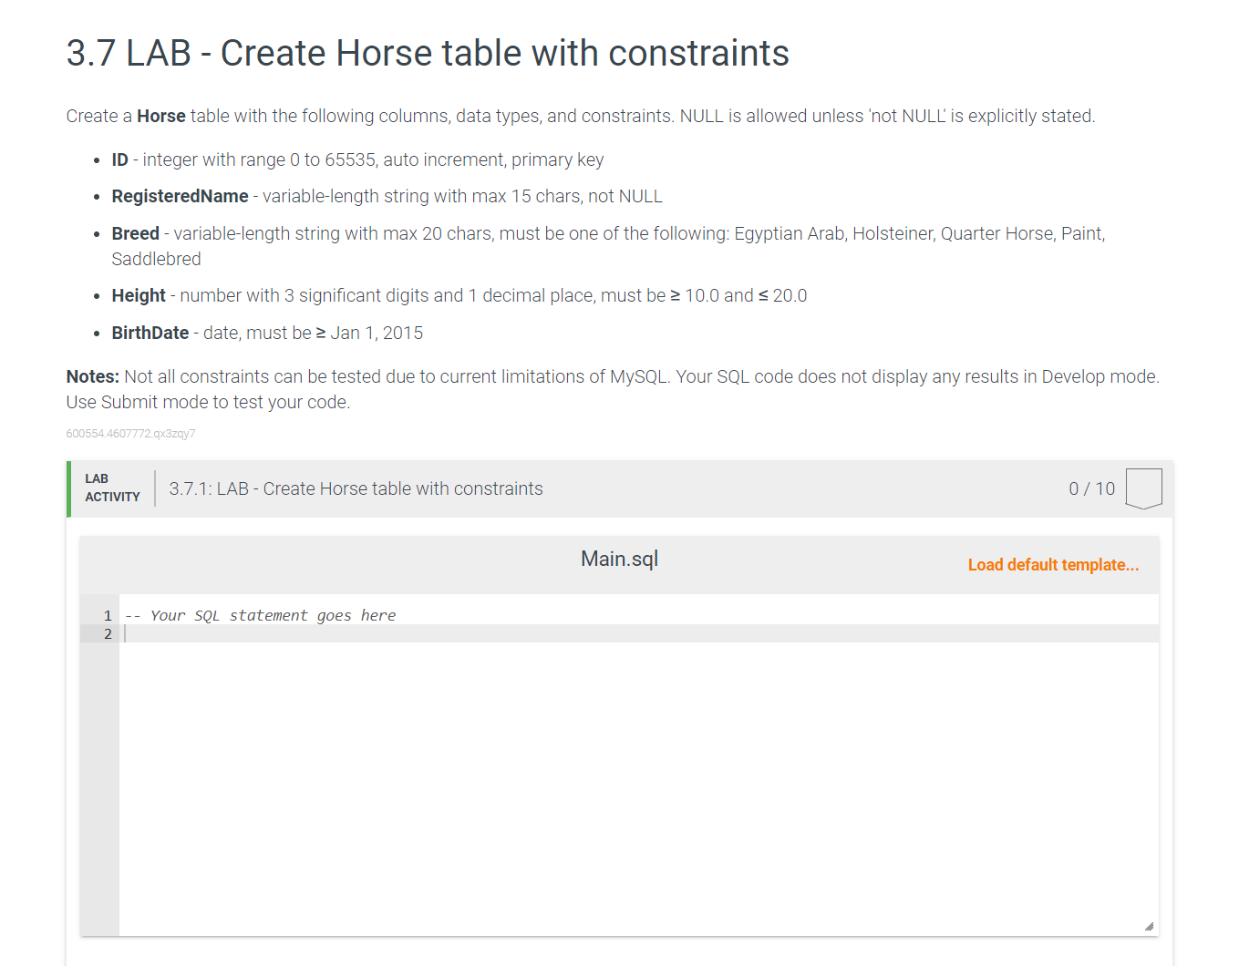
Task: Click the editor resize grip handle
Action: pos(1148,925)
